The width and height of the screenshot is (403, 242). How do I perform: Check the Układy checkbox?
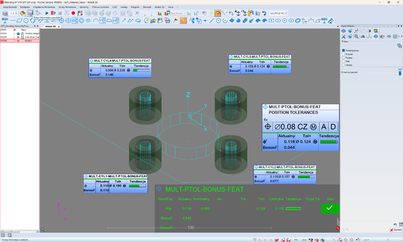[x=343, y=65]
